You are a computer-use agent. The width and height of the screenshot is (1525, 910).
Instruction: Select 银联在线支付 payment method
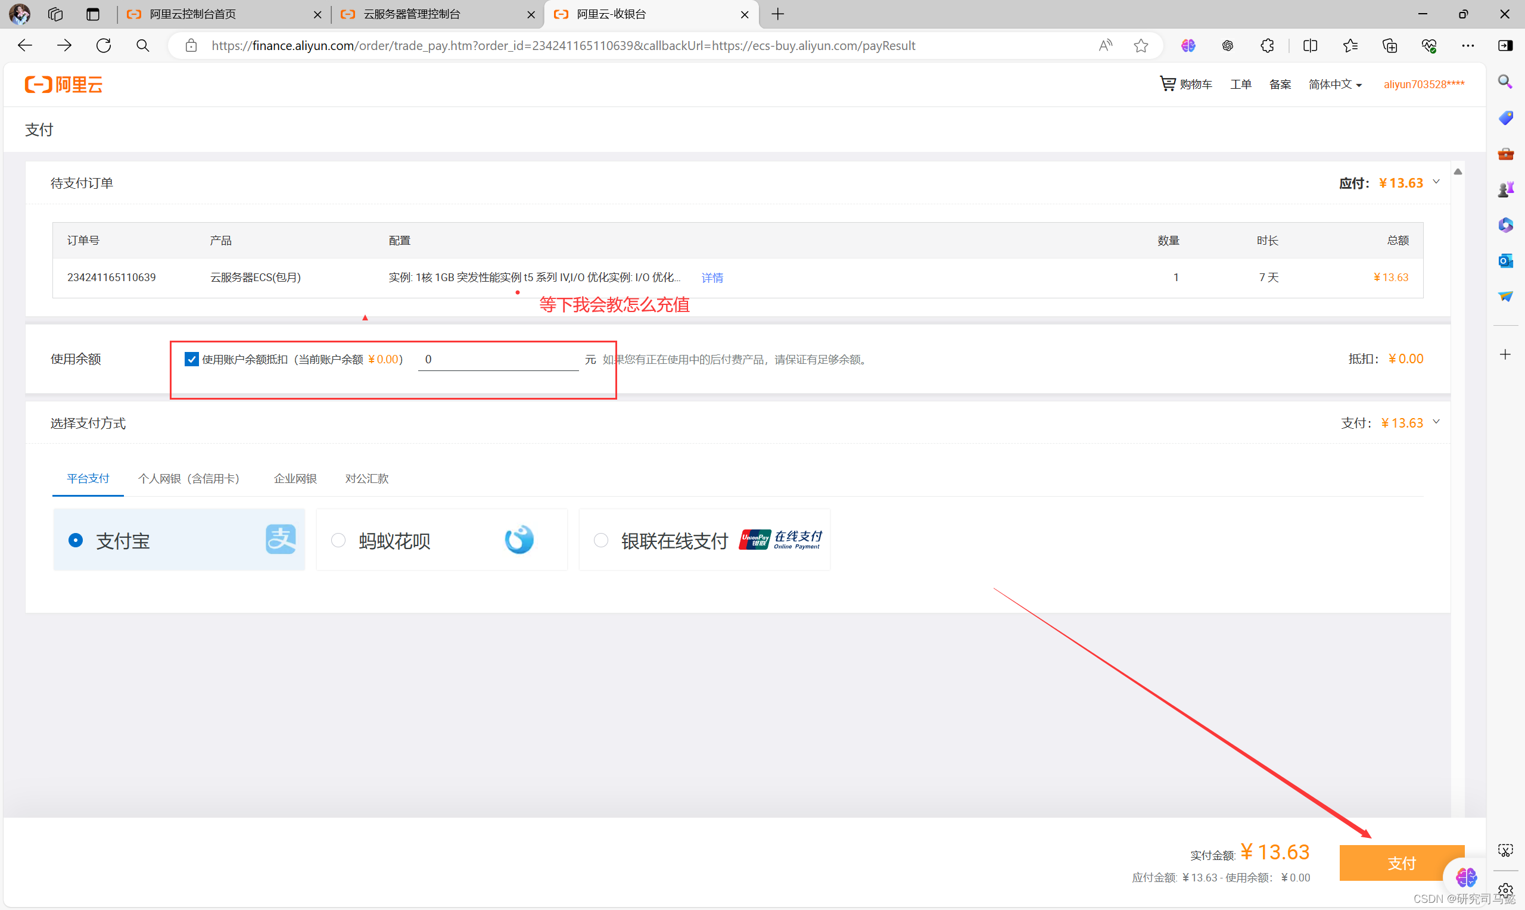(705, 540)
